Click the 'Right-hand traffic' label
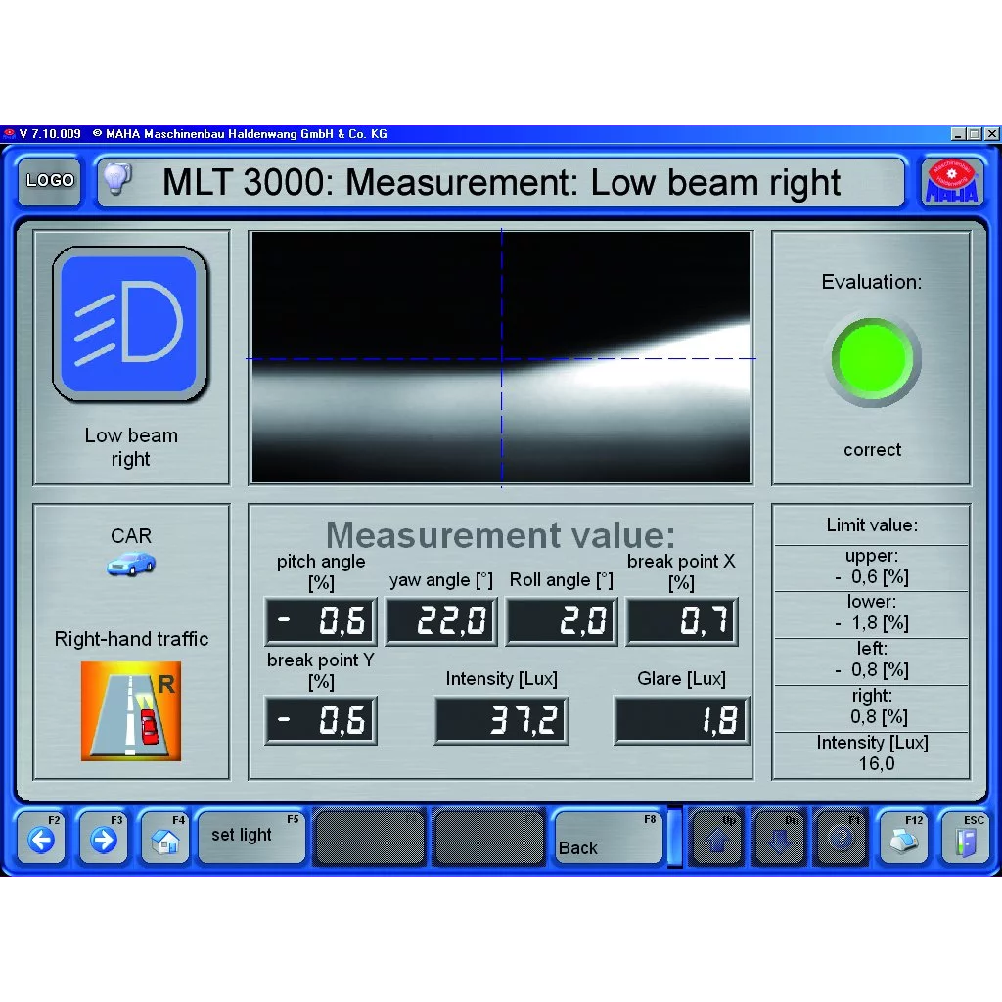Viewport: 1002px width, 1002px height. (x=131, y=639)
